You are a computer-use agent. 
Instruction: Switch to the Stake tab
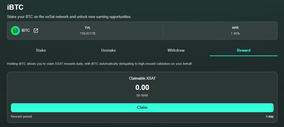(x=41, y=50)
